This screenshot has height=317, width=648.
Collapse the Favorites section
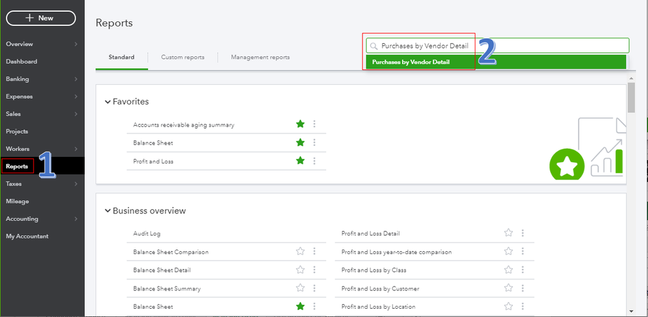coord(108,102)
